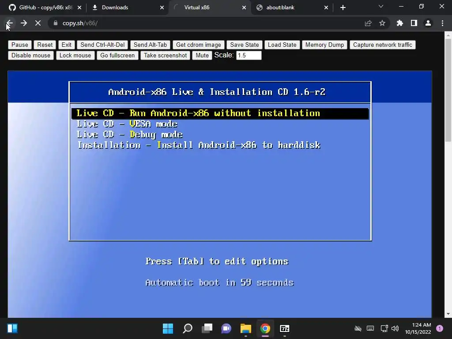Start Capture network traffic
The width and height of the screenshot is (452, 339).
click(383, 45)
